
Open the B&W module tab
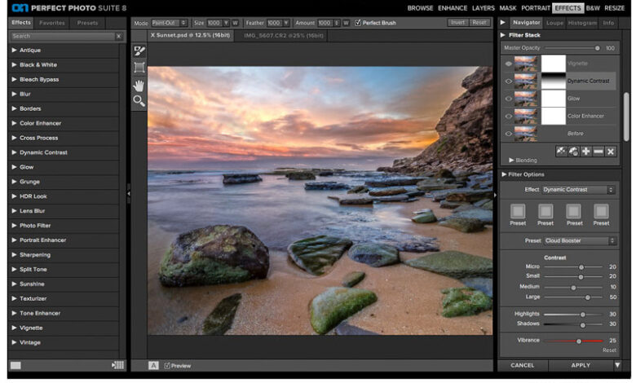[593, 7]
